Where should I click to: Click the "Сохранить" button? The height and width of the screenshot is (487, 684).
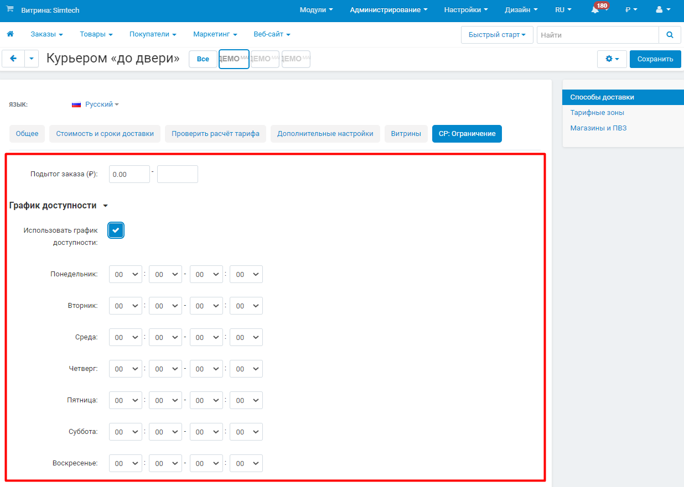click(x=655, y=59)
